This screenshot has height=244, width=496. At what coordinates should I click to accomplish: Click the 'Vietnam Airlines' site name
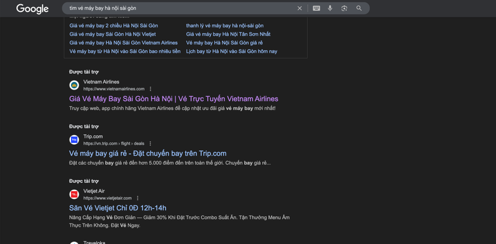tap(101, 82)
